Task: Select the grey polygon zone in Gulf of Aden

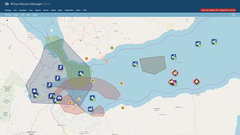Action: (153, 65)
